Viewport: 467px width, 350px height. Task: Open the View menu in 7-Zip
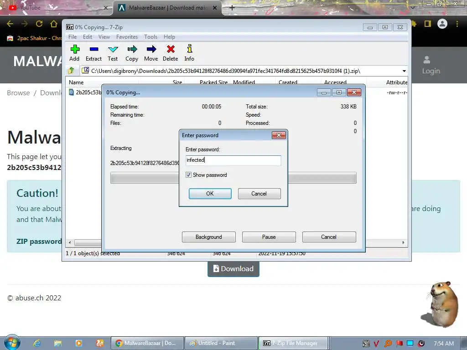click(104, 37)
